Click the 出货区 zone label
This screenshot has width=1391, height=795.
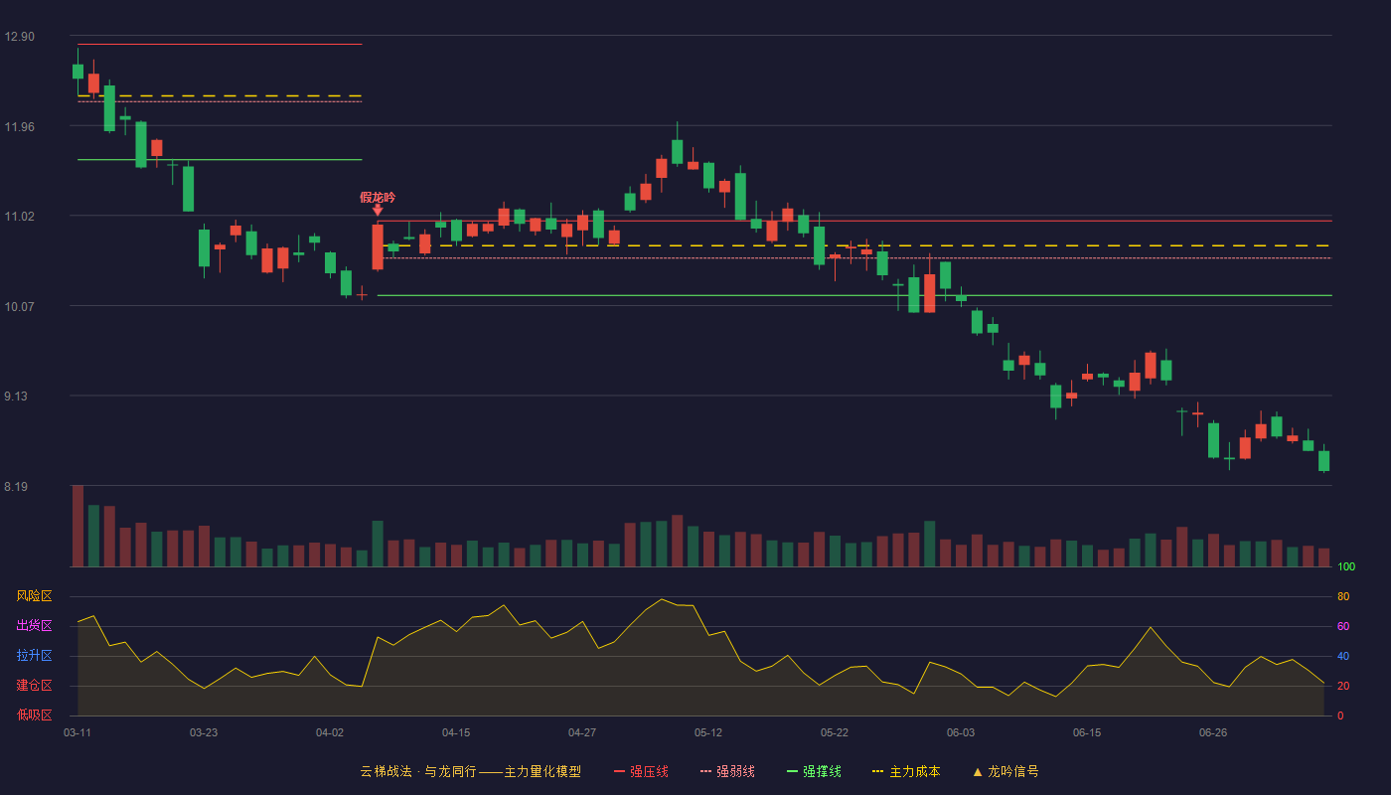(35, 626)
